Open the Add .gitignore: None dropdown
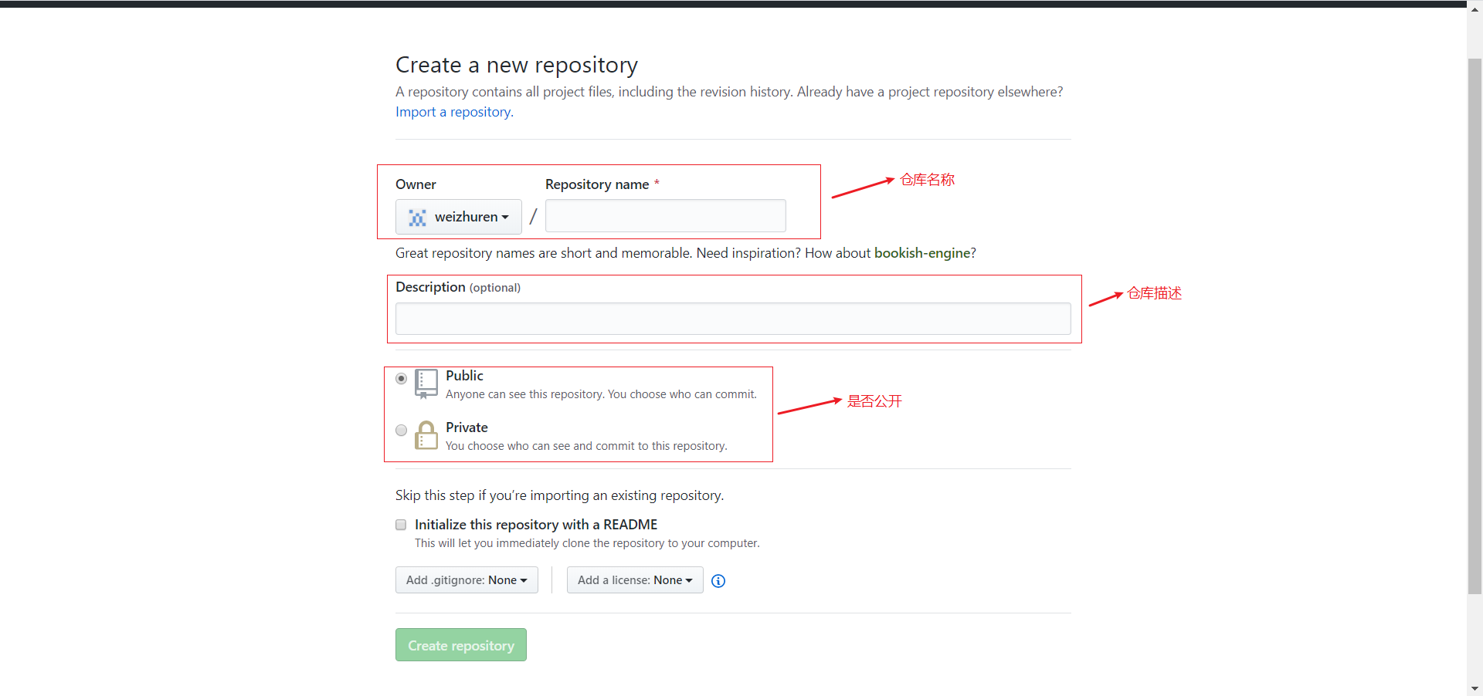1483x696 pixels. click(467, 579)
